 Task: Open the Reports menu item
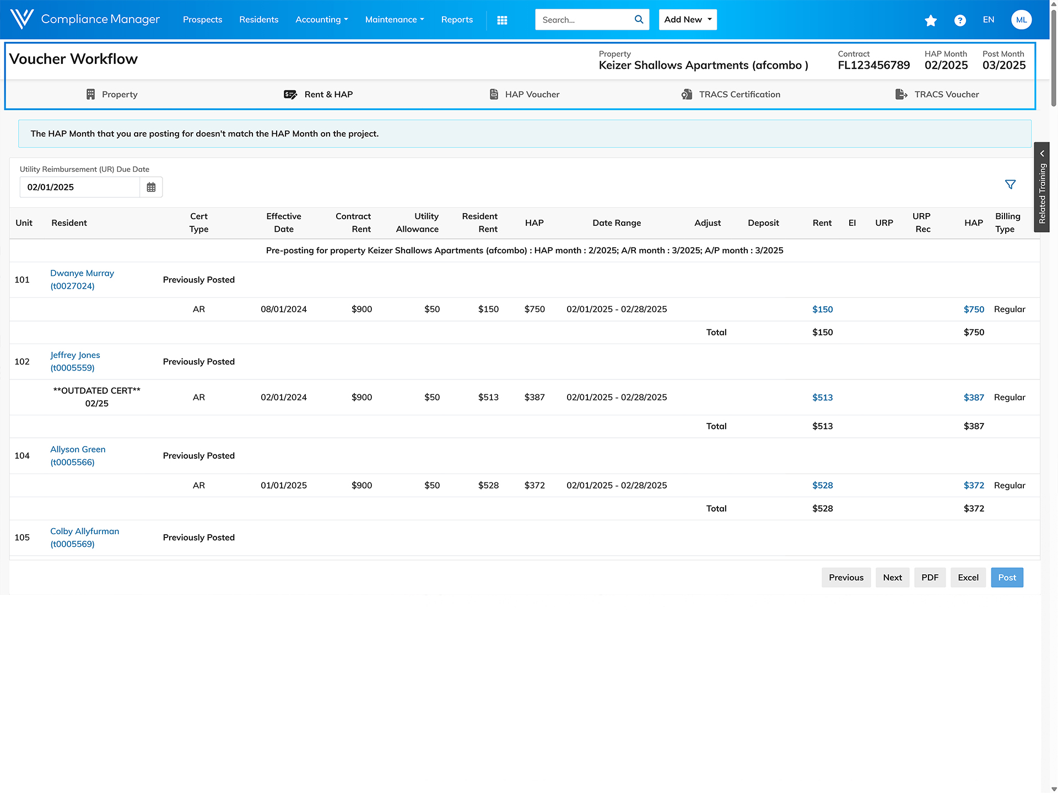pyautogui.click(x=457, y=19)
